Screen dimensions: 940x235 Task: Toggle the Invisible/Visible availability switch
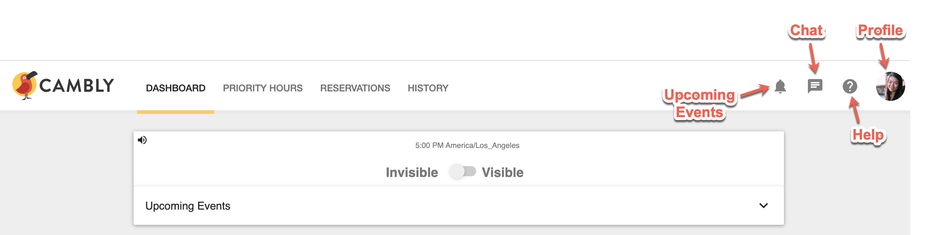463,171
